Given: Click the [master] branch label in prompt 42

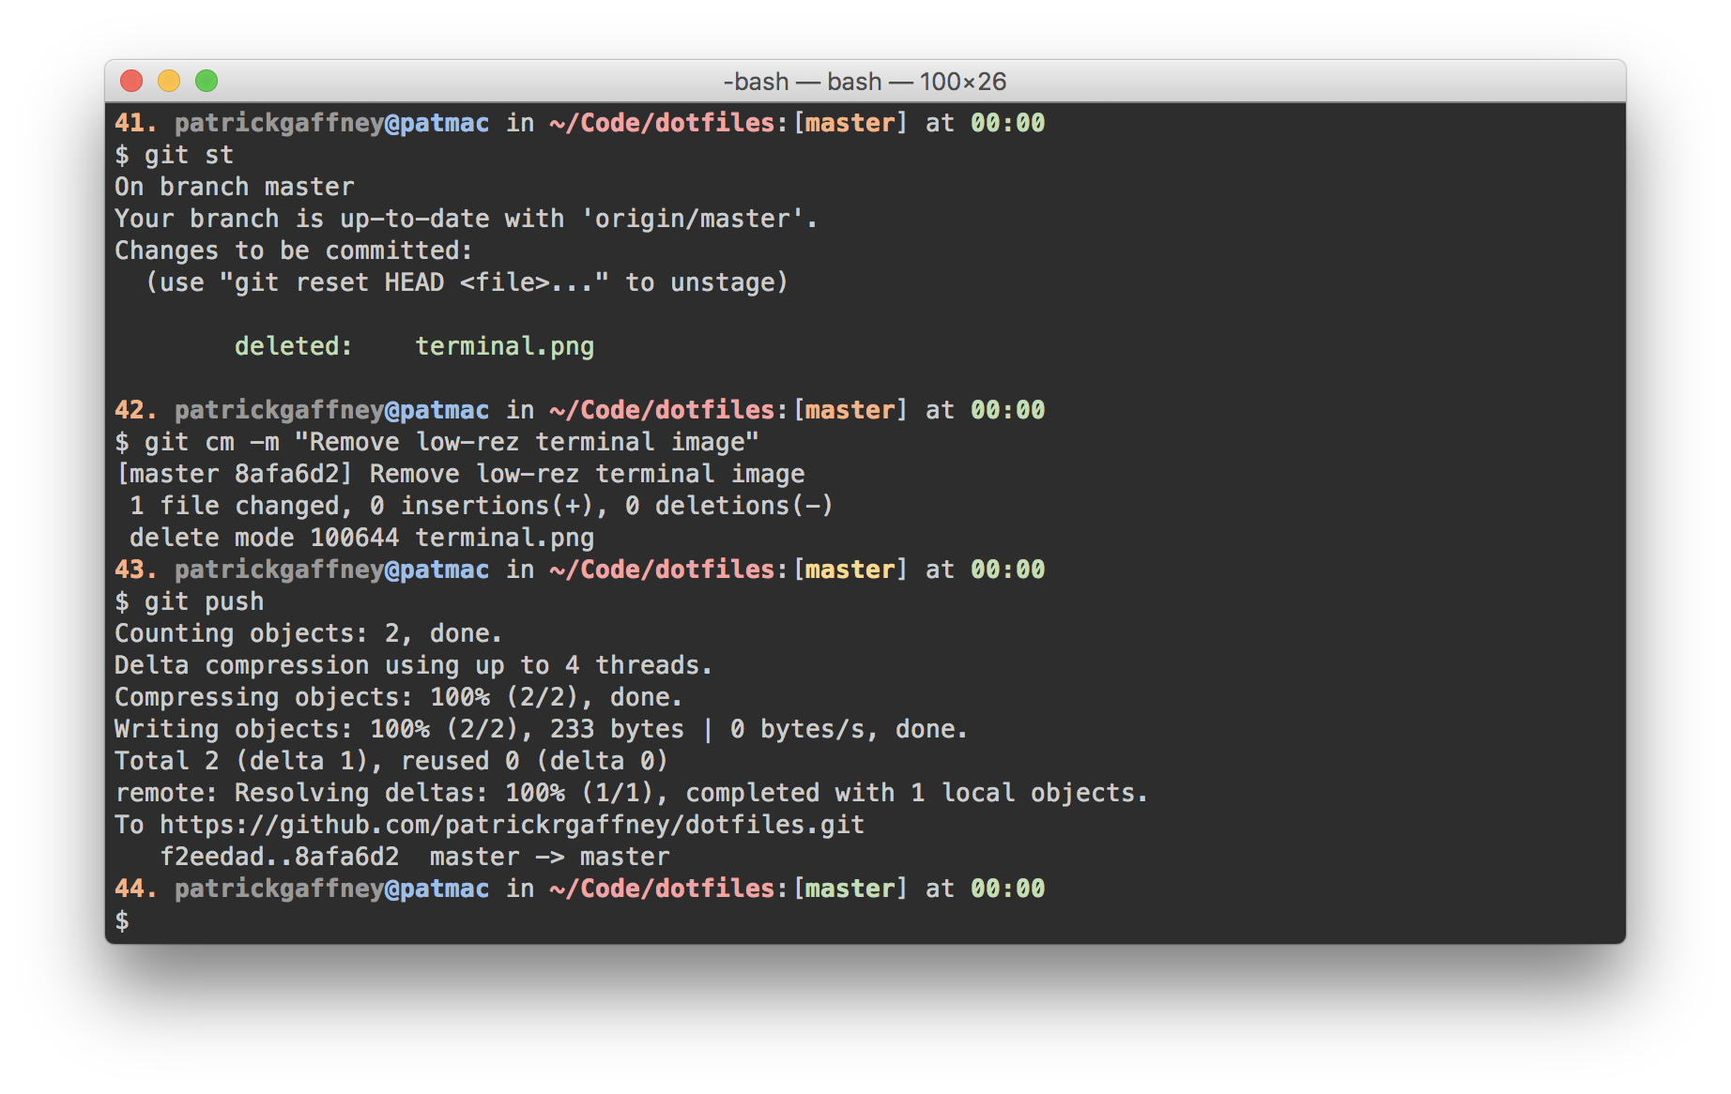Looking at the screenshot, I should (x=850, y=410).
